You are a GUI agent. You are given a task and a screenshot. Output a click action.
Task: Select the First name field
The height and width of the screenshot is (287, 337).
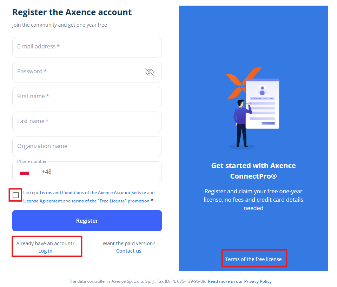pos(87,97)
